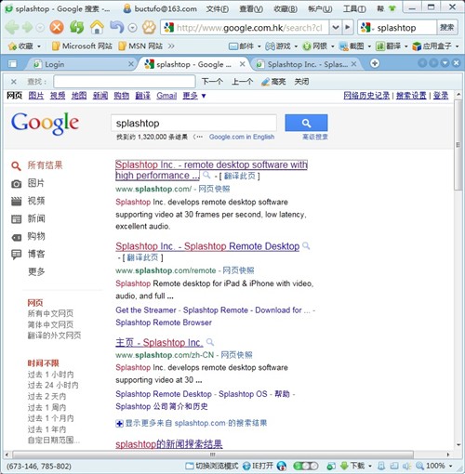This screenshot has width=465, height=474.
Task: Switch to the Login tab
Action: pos(82,64)
